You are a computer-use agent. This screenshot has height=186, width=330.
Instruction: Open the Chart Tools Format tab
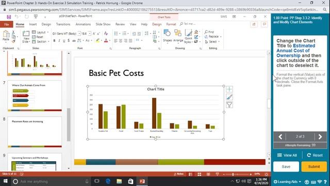pyautogui.click(x=171, y=24)
